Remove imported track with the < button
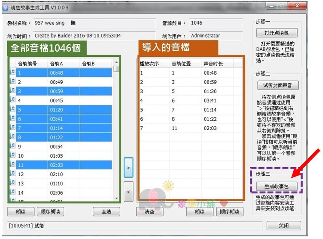 [x=128, y=192]
